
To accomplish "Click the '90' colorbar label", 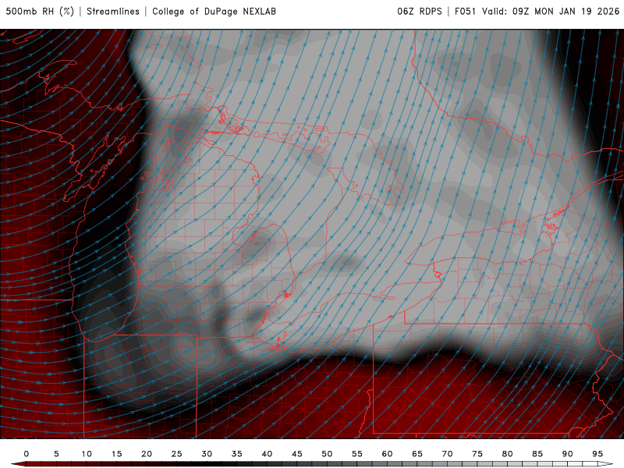I will (x=568, y=454).
